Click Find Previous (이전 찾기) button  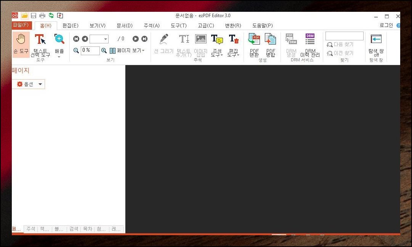click(x=340, y=53)
